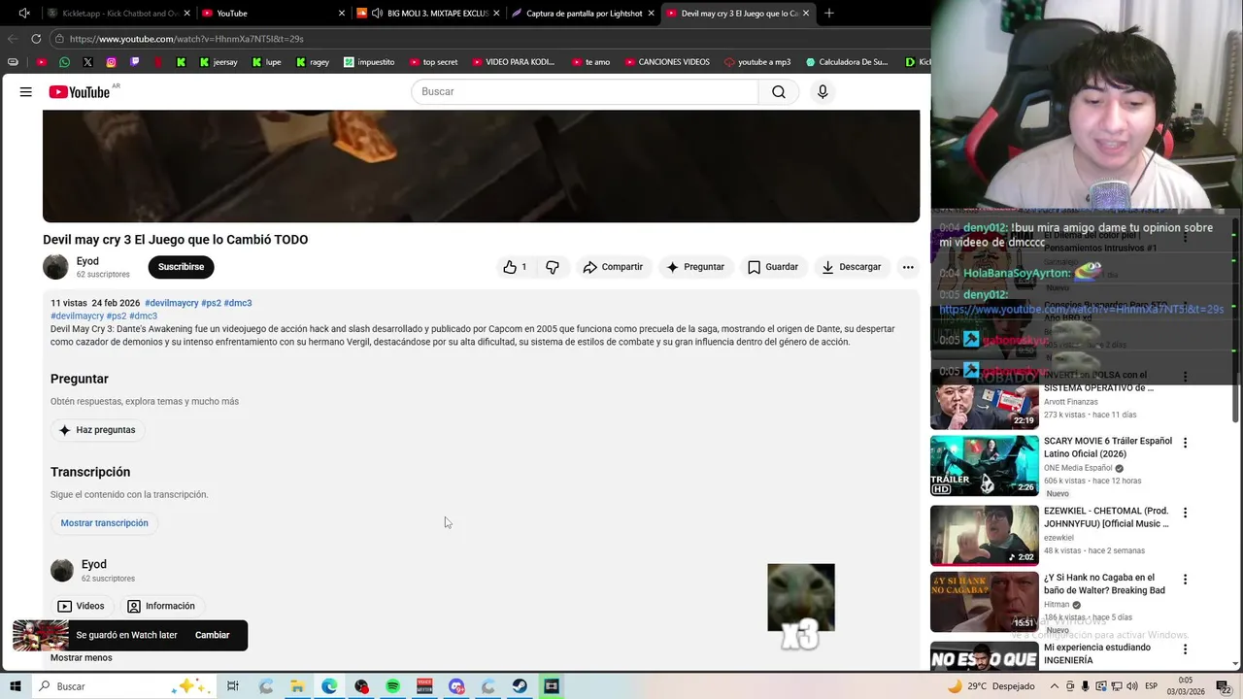The image size is (1243, 699).
Task: Open the ragey bookmark
Action: pyautogui.click(x=312, y=62)
